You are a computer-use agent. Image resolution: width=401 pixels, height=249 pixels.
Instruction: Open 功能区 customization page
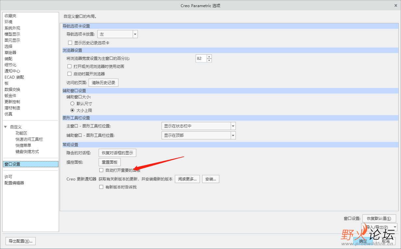click(21, 133)
